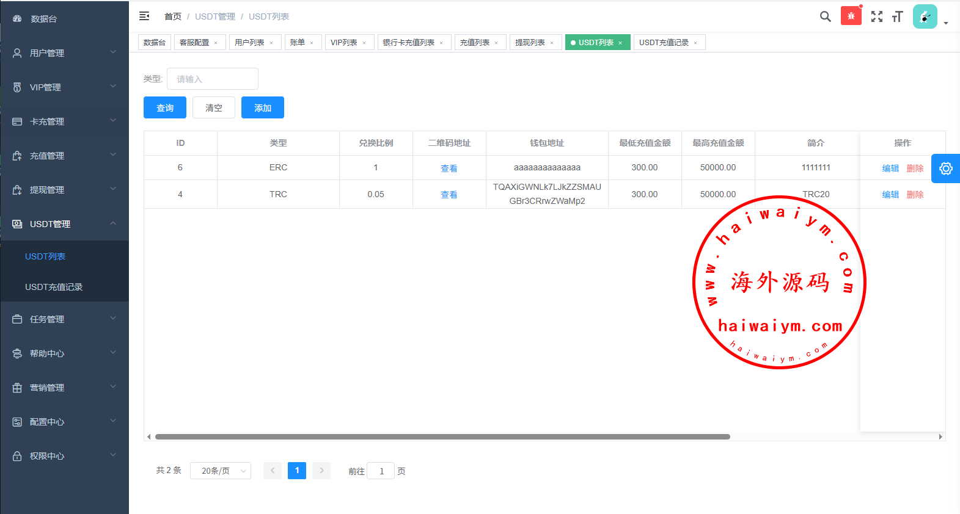Click the user avatar in header
960x514 pixels.
tap(925, 16)
